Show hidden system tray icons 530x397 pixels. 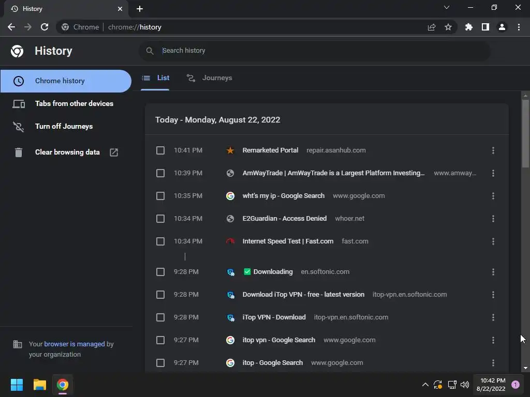tap(425, 385)
